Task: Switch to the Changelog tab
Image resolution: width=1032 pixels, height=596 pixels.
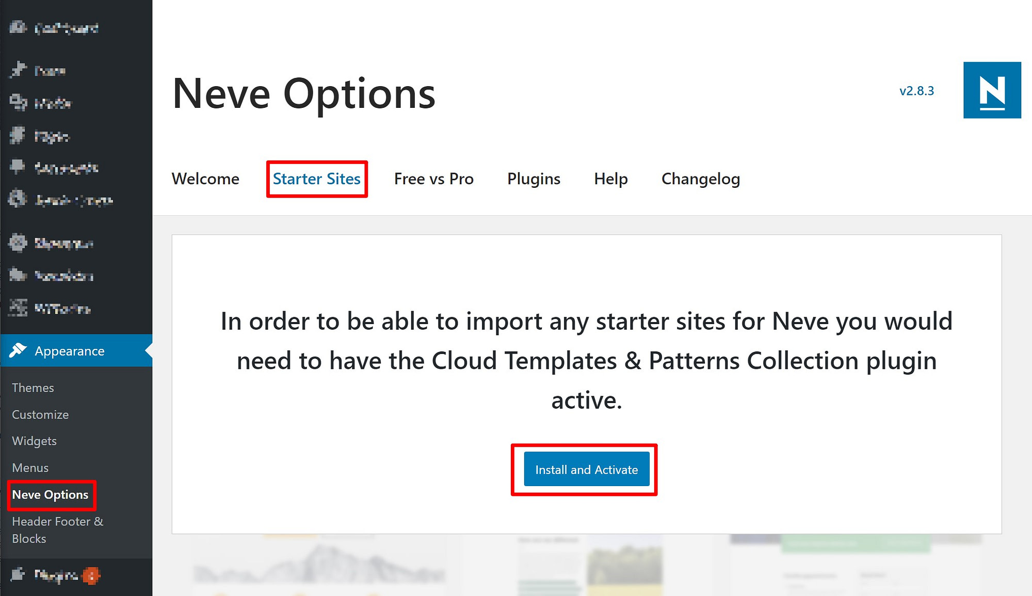Action: pos(701,179)
